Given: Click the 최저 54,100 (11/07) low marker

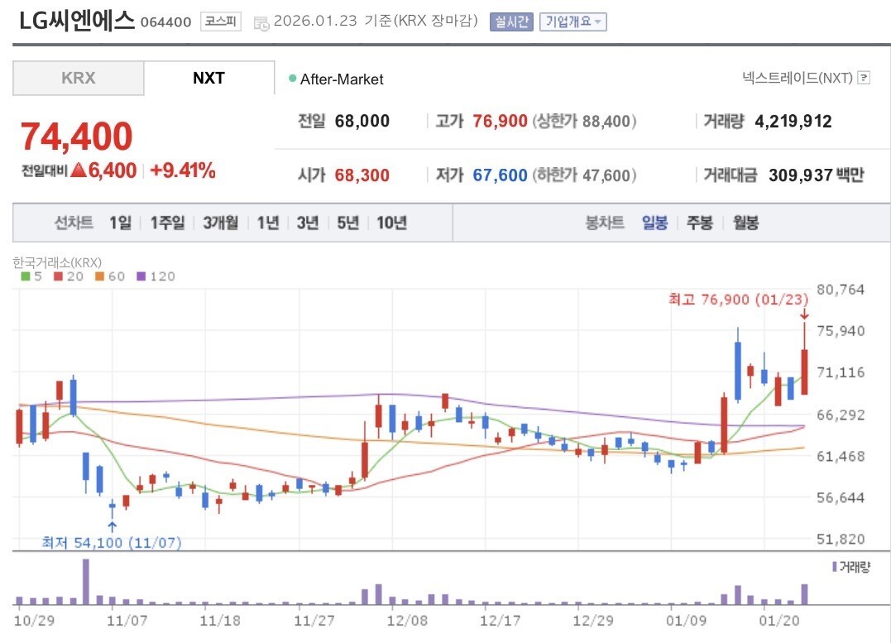Looking at the screenshot, I should click(x=112, y=542).
